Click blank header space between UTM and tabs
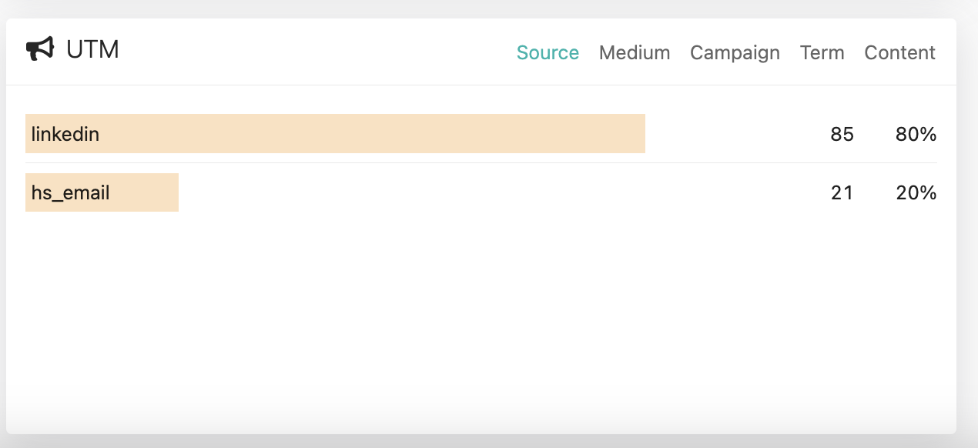The image size is (978, 448). click(x=308, y=51)
